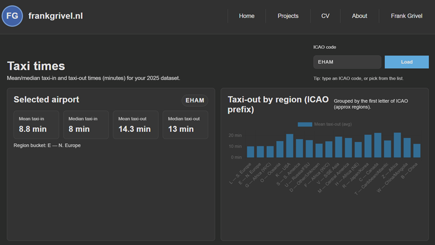Select the Mean taxi-in stat card
The height and width of the screenshot is (245, 435).
click(x=36, y=125)
